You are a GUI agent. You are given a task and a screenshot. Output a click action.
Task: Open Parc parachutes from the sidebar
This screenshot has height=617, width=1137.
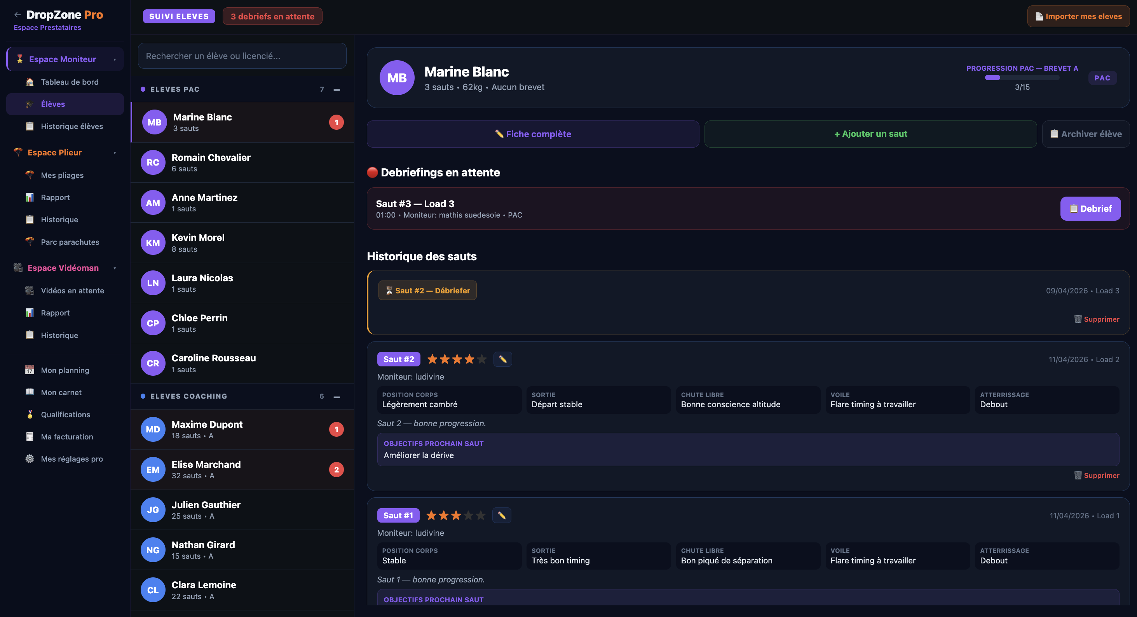[70, 242]
